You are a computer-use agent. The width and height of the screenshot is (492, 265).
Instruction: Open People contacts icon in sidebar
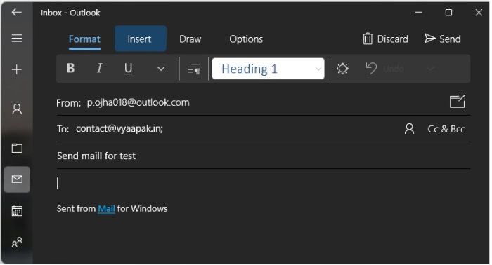(17, 243)
